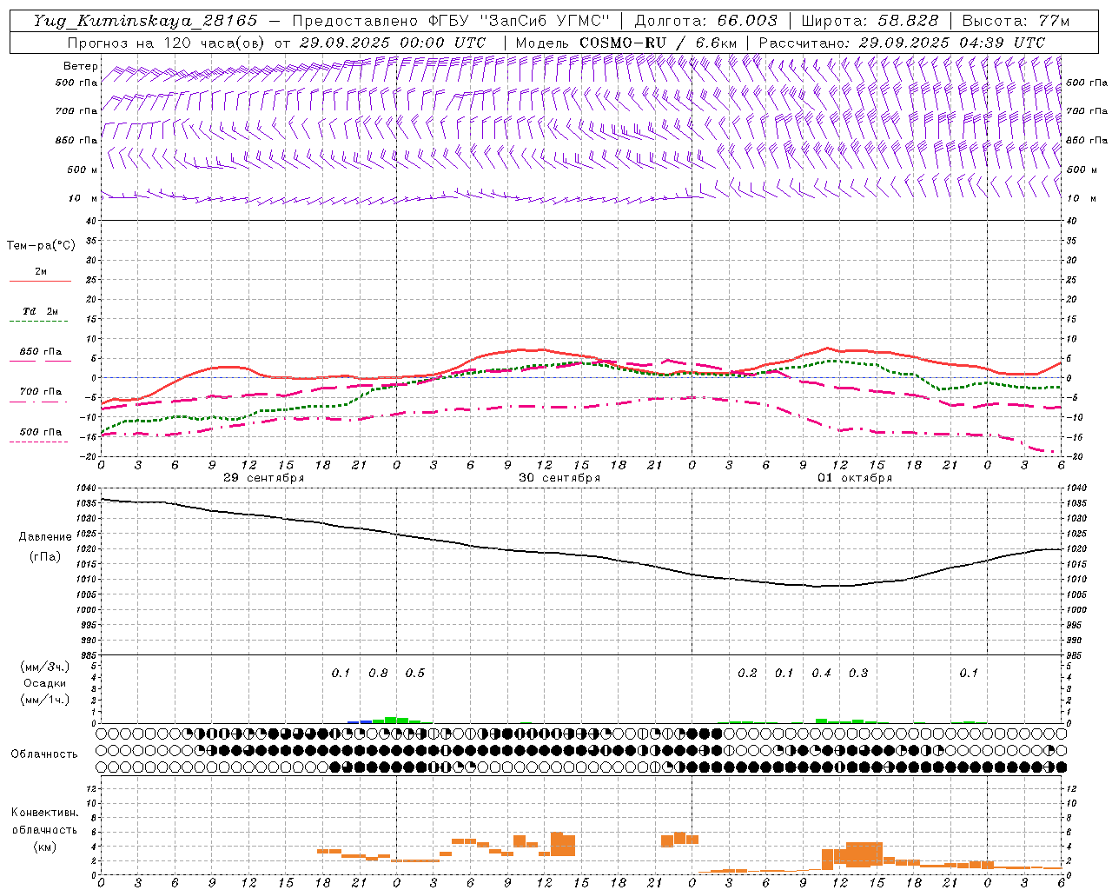Select the Модель COSMO-RU / 6.6км text
The image size is (1112, 890).
[626, 43]
